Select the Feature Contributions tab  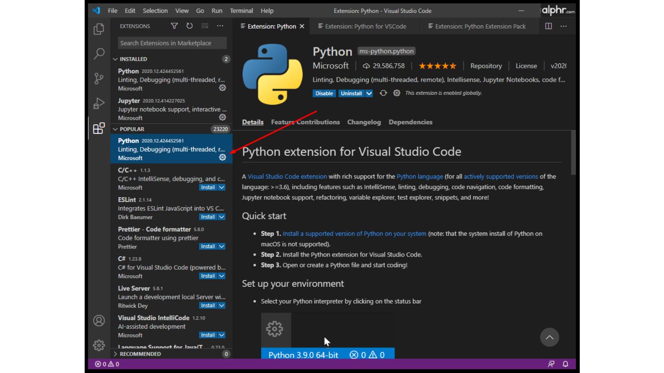[x=305, y=122]
